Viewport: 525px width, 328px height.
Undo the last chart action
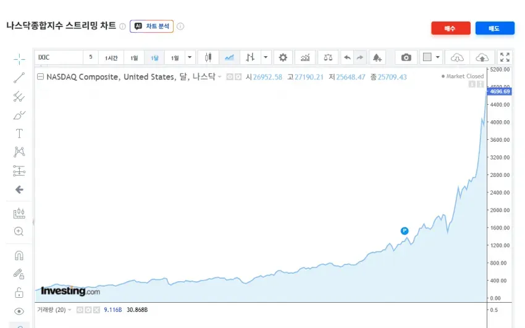(x=347, y=57)
